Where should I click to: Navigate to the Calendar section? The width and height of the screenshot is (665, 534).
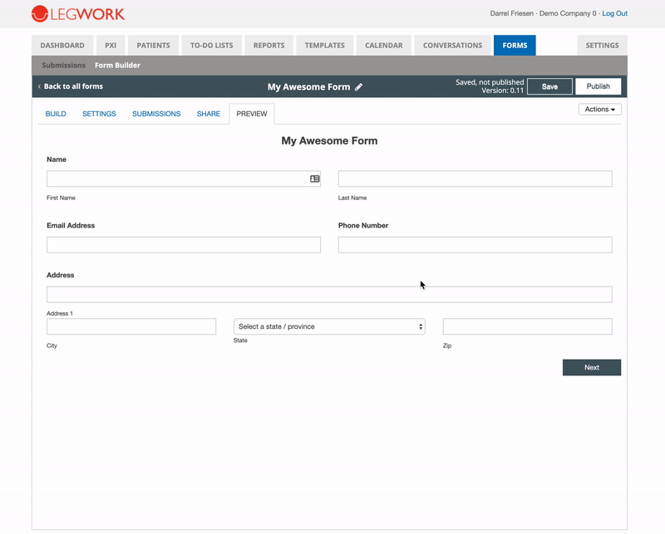click(383, 46)
